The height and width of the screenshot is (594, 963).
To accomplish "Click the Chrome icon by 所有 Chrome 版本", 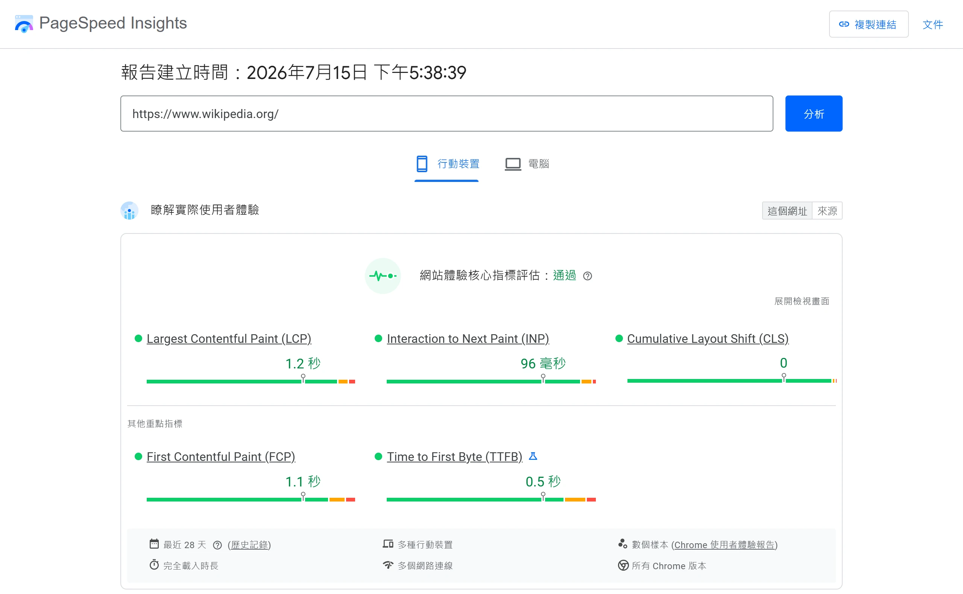I will click(623, 565).
